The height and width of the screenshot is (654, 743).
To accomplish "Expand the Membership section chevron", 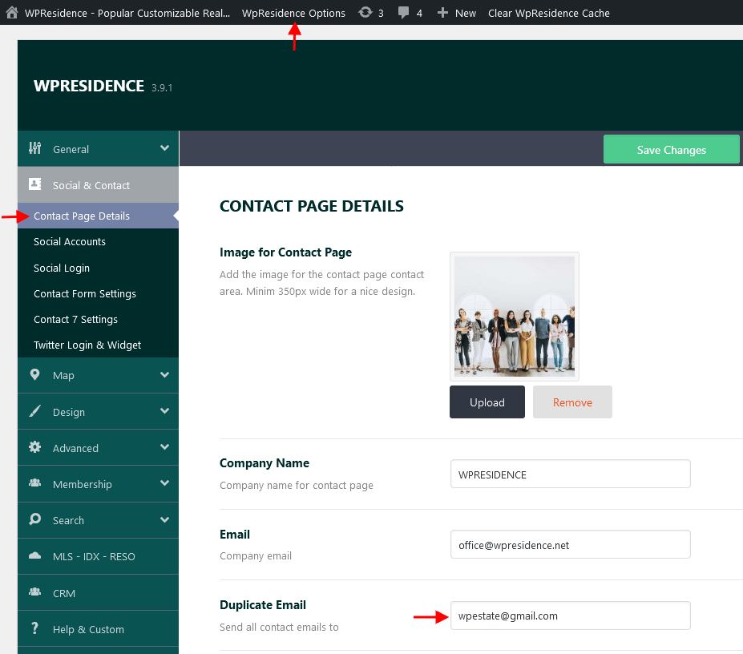I will click(164, 483).
